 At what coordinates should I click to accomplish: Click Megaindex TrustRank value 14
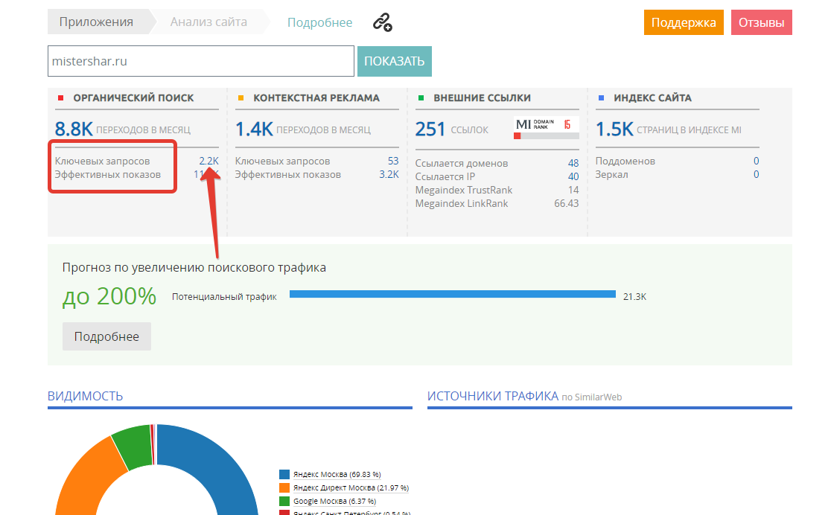tap(573, 190)
